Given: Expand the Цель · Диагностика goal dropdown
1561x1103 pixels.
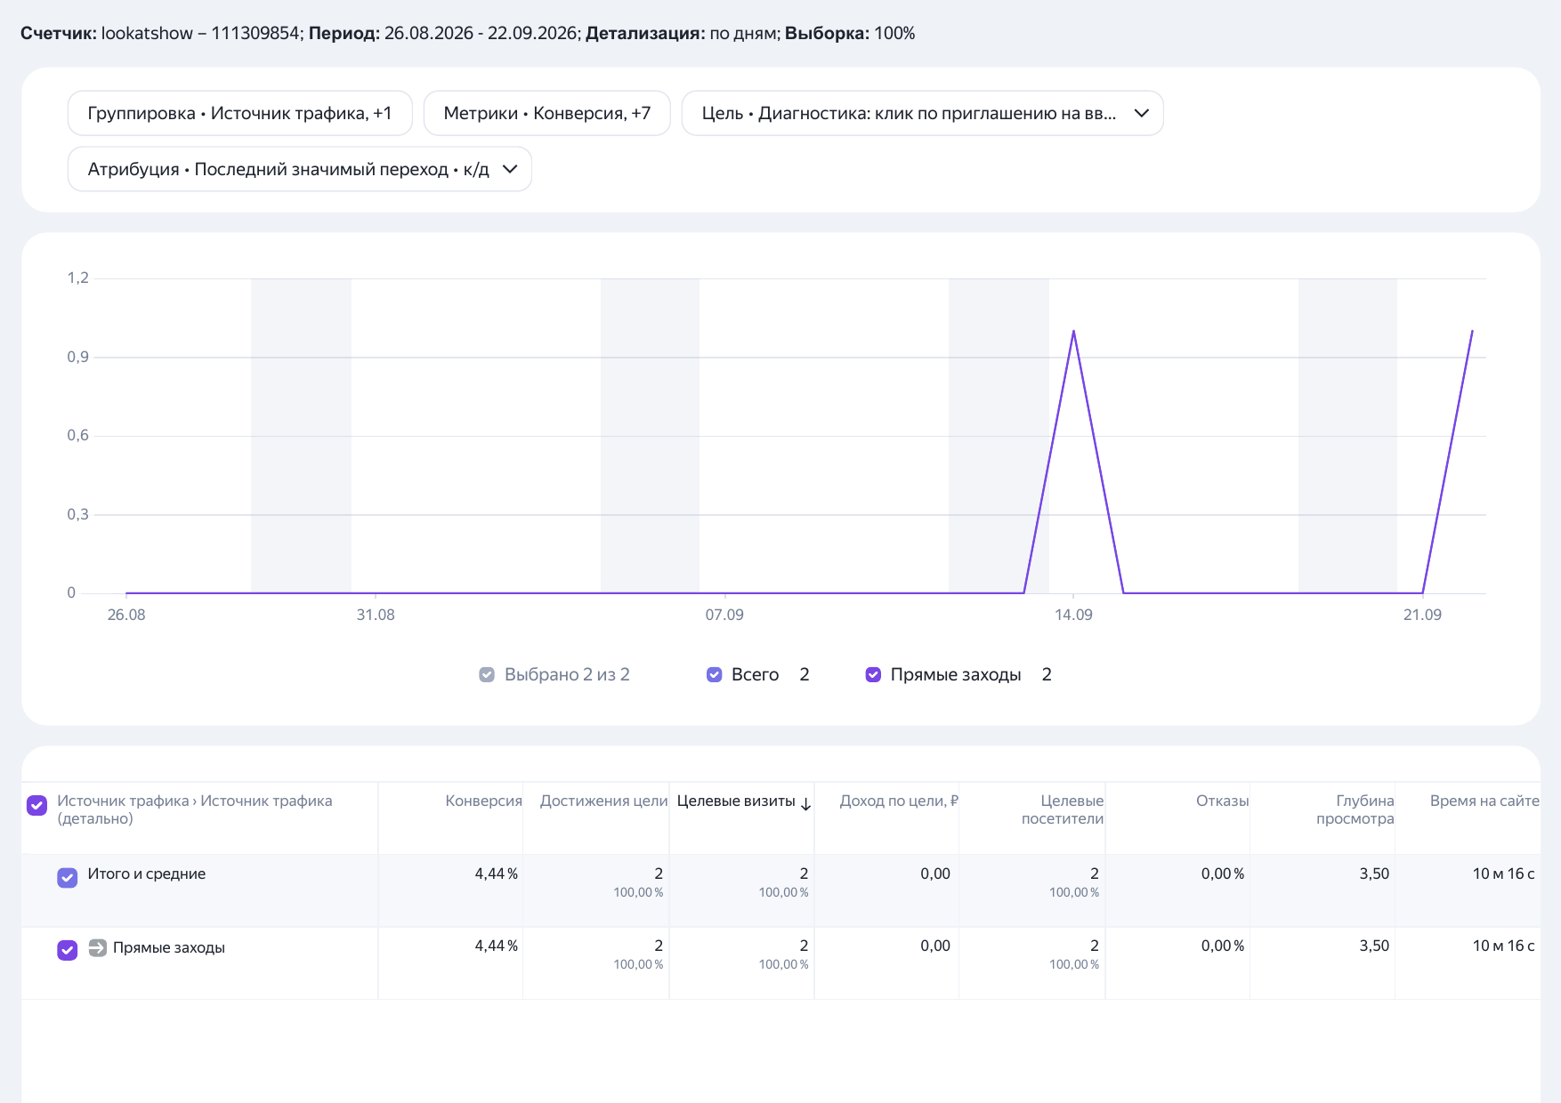Looking at the screenshot, I should 922,113.
